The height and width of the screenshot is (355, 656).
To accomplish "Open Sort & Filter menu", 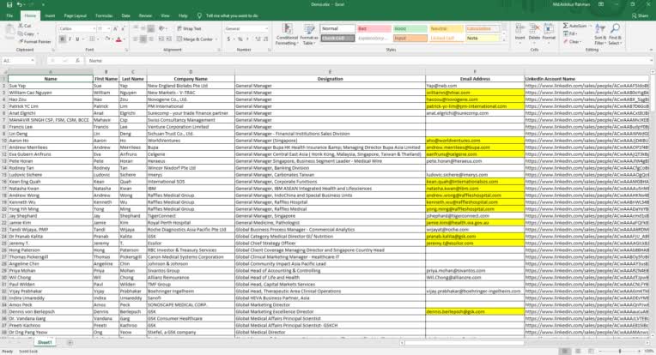I will point(600,34).
